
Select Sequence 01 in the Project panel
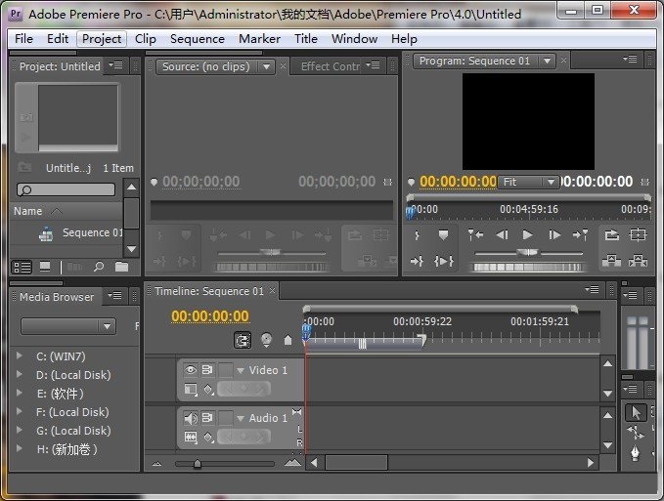(92, 233)
